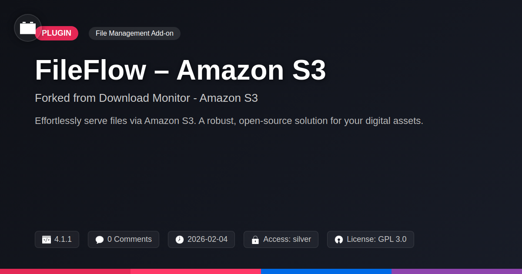This screenshot has height=274, width=522.
Task: Open the File Management Add-on tag
Action: coord(134,33)
